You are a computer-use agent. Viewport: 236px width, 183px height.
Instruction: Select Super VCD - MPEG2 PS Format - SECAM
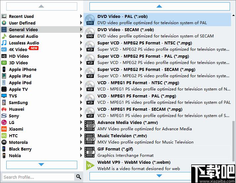tap(157, 73)
